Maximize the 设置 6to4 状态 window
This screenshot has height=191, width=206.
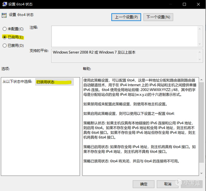pos(184,4)
